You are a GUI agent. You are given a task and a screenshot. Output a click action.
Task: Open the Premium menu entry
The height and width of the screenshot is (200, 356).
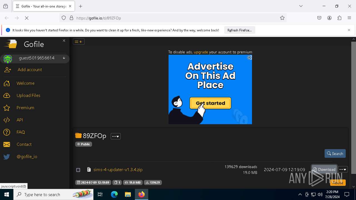tap(25, 108)
